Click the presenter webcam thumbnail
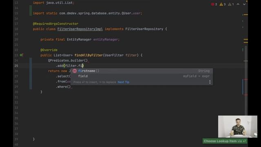 pos(238,127)
